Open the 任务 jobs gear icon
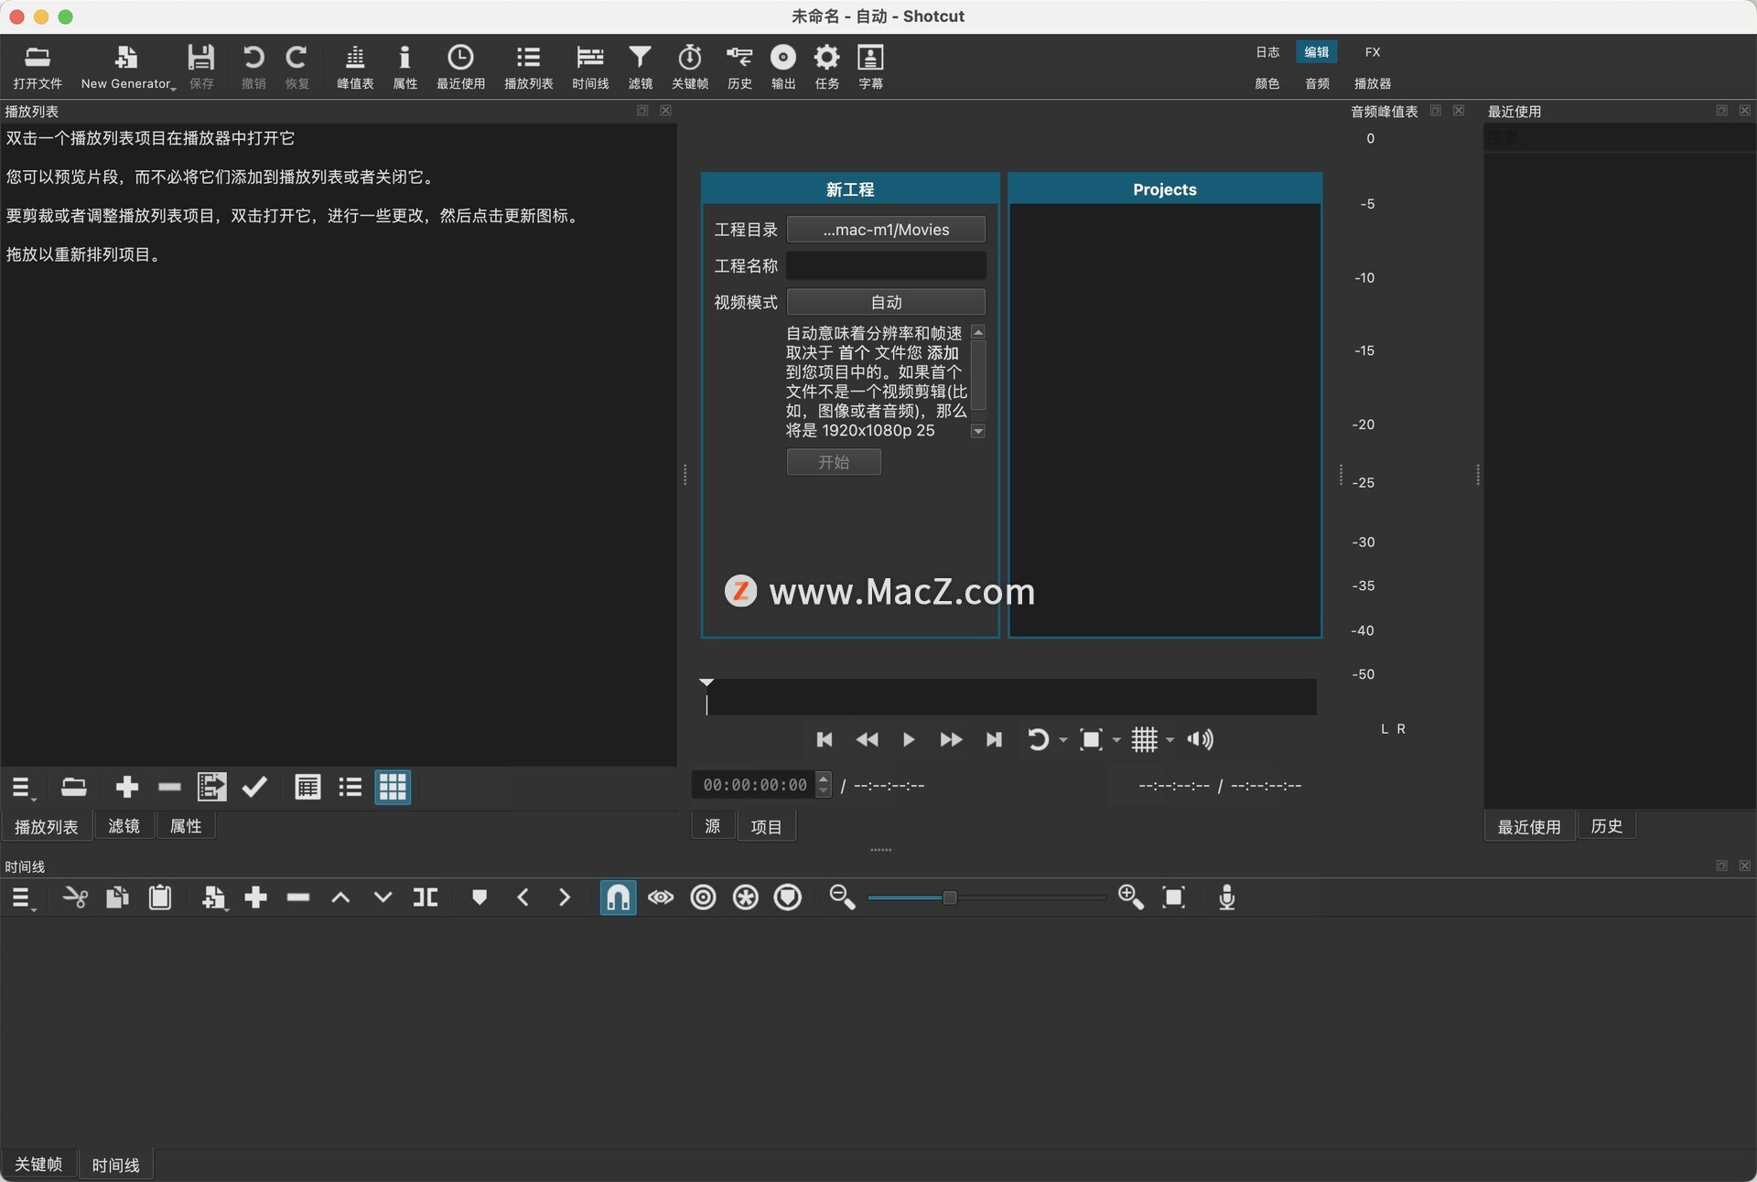 coord(826,67)
